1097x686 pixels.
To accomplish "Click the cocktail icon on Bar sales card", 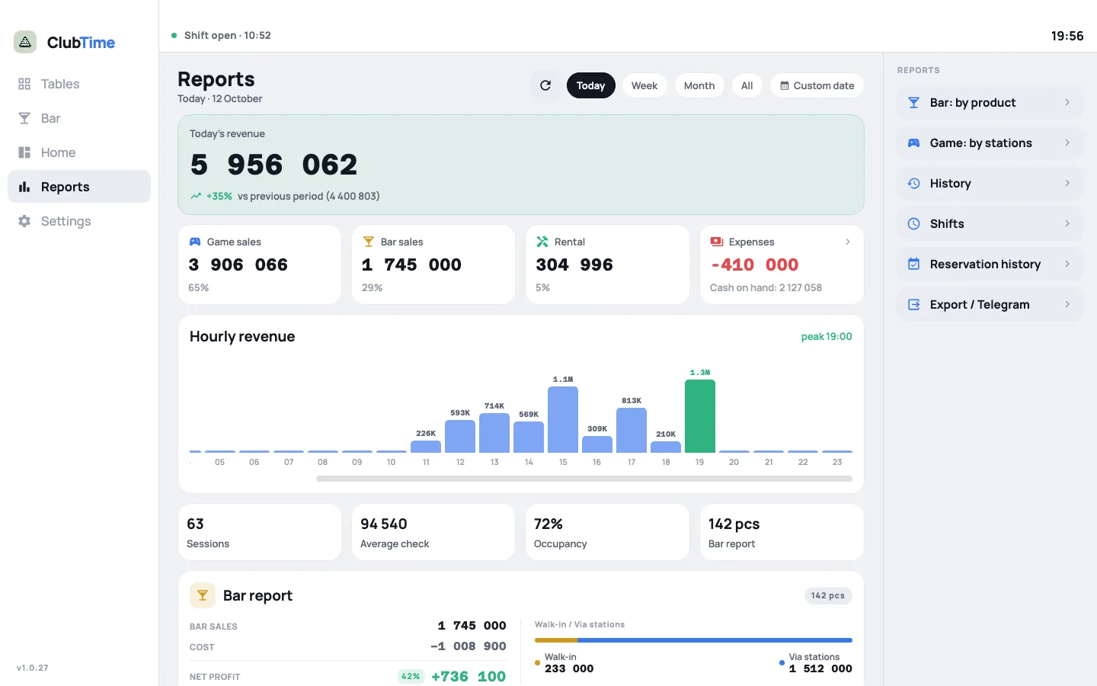I will tap(369, 242).
